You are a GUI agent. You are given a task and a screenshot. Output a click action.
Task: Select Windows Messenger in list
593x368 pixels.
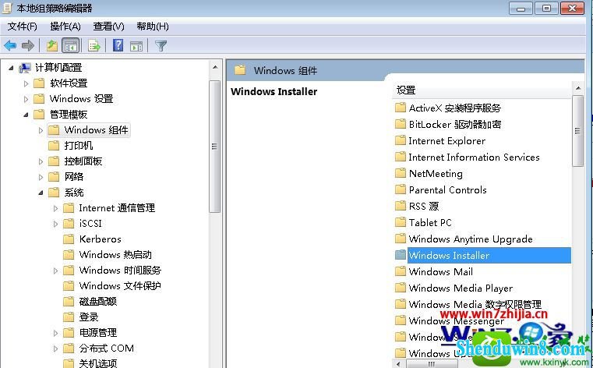pyautogui.click(x=457, y=320)
